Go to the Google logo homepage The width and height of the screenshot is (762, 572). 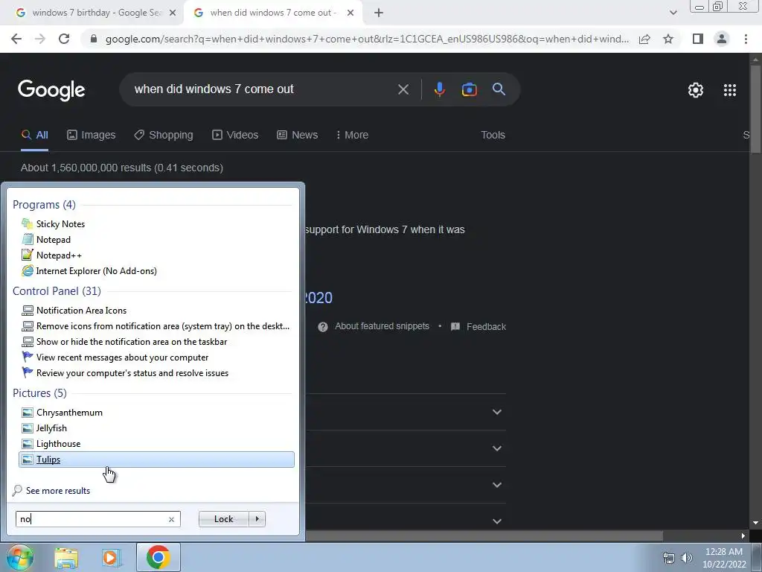coord(51,90)
